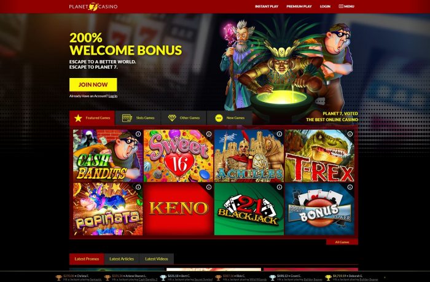Launch the 21 Blackjack game thumbnail
This screenshot has width=430, height=282.
(x=249, y=209)
